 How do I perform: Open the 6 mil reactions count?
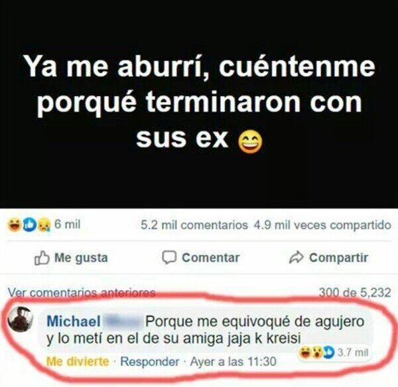click(x=68, y=224)
